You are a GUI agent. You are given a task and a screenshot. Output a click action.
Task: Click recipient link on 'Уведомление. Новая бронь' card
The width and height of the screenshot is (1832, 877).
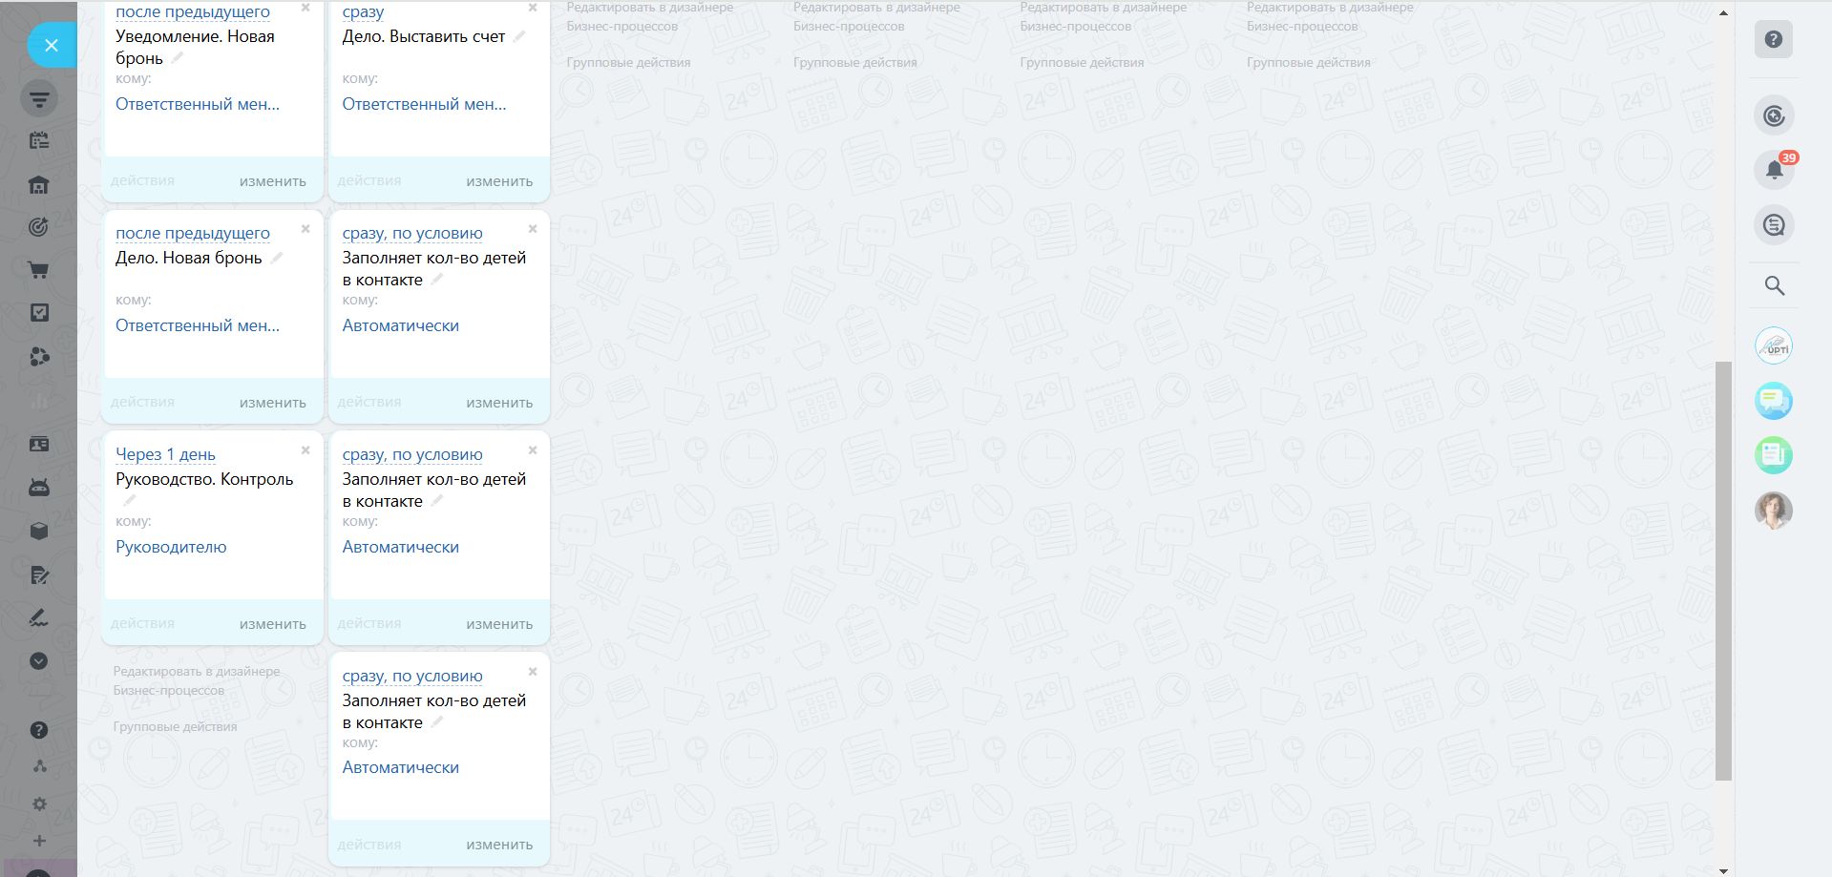point(198,104)
